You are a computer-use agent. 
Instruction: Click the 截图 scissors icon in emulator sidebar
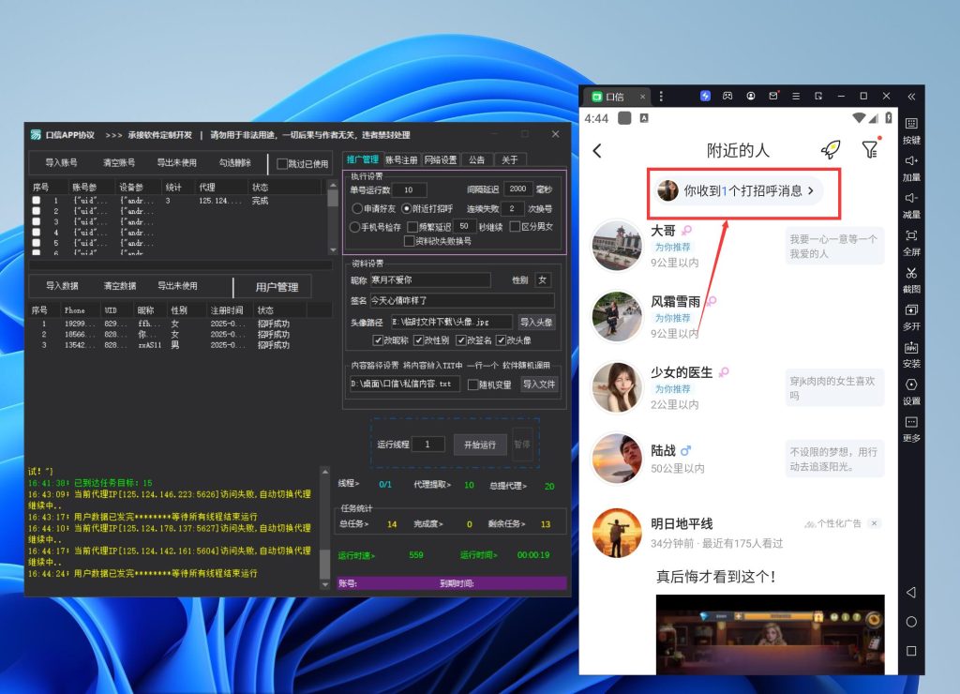(x=910, y=273)
